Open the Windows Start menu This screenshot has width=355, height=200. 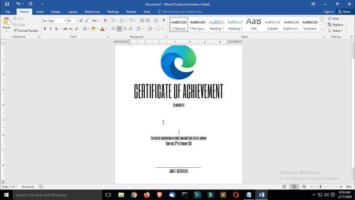pyautogui.click(x=6, y=195)
